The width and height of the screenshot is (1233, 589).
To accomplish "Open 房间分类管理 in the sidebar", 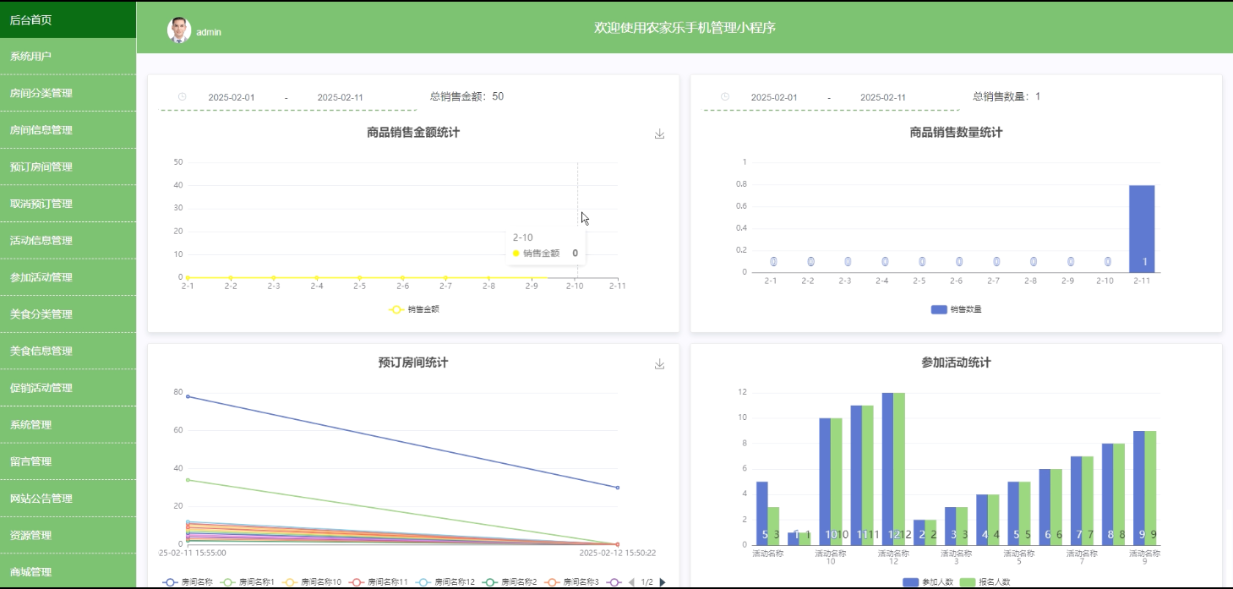I will 68,93.
